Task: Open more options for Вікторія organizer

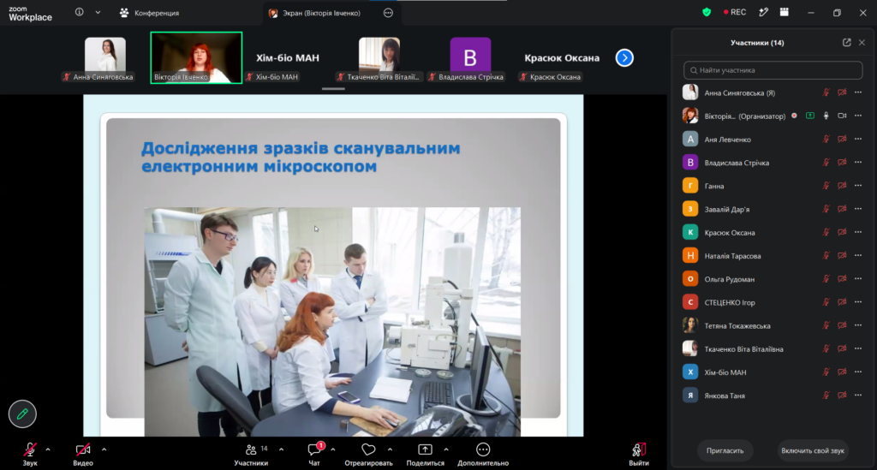Action: (x=858, y=116)
